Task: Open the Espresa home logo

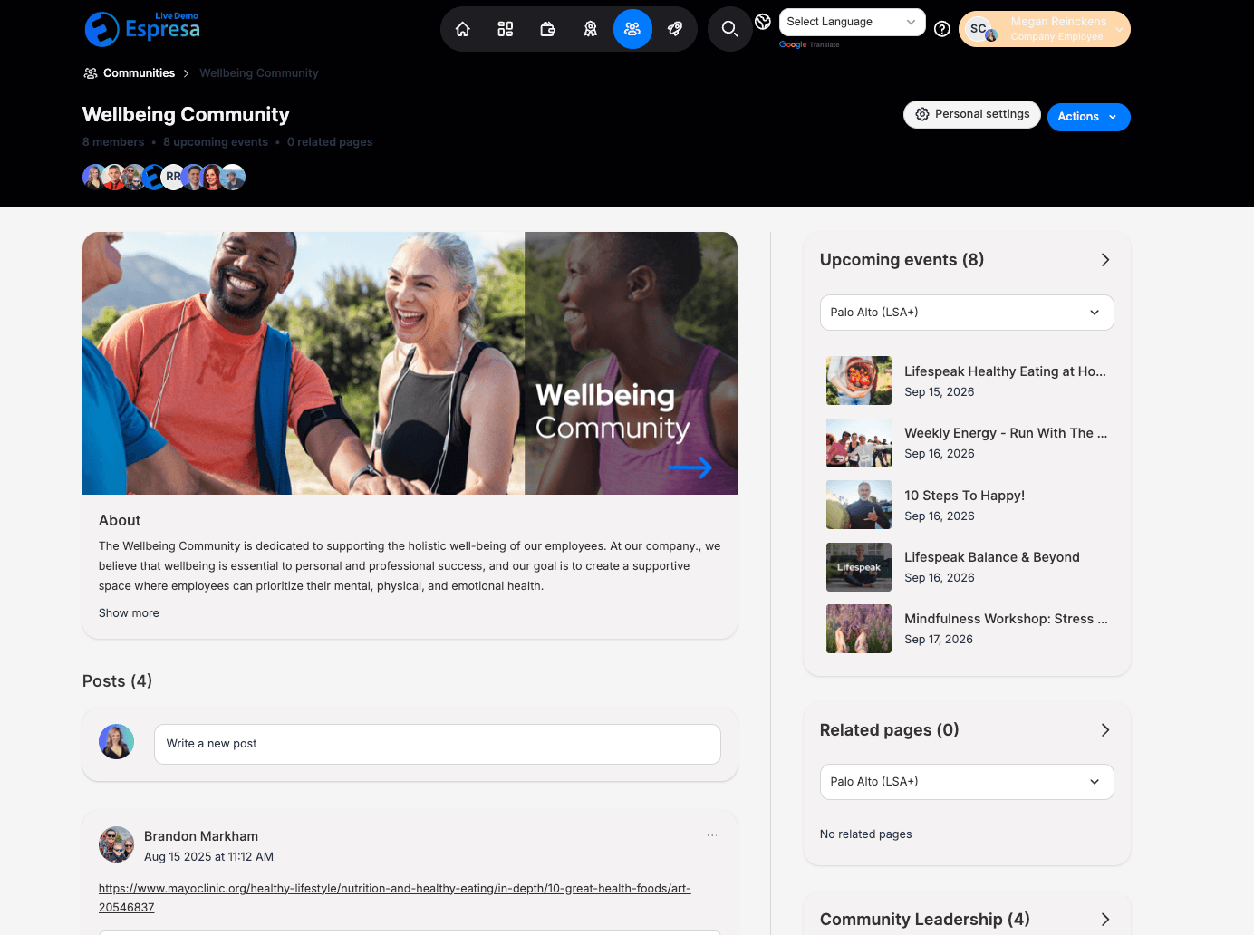Action: (142, 28)
